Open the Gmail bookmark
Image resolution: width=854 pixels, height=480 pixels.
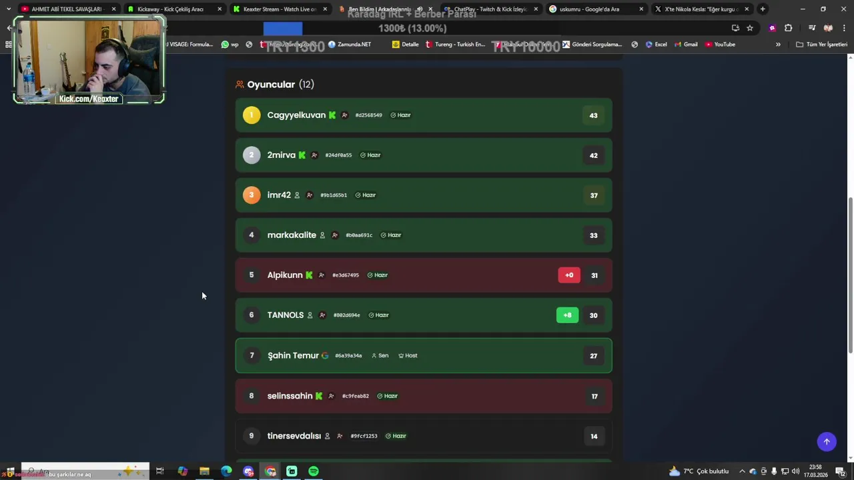pos(686,45)
